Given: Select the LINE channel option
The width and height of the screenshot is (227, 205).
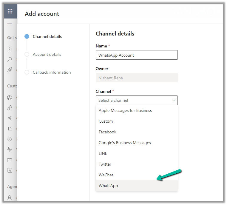Looking at the screenshot, I should pos(103,153).
